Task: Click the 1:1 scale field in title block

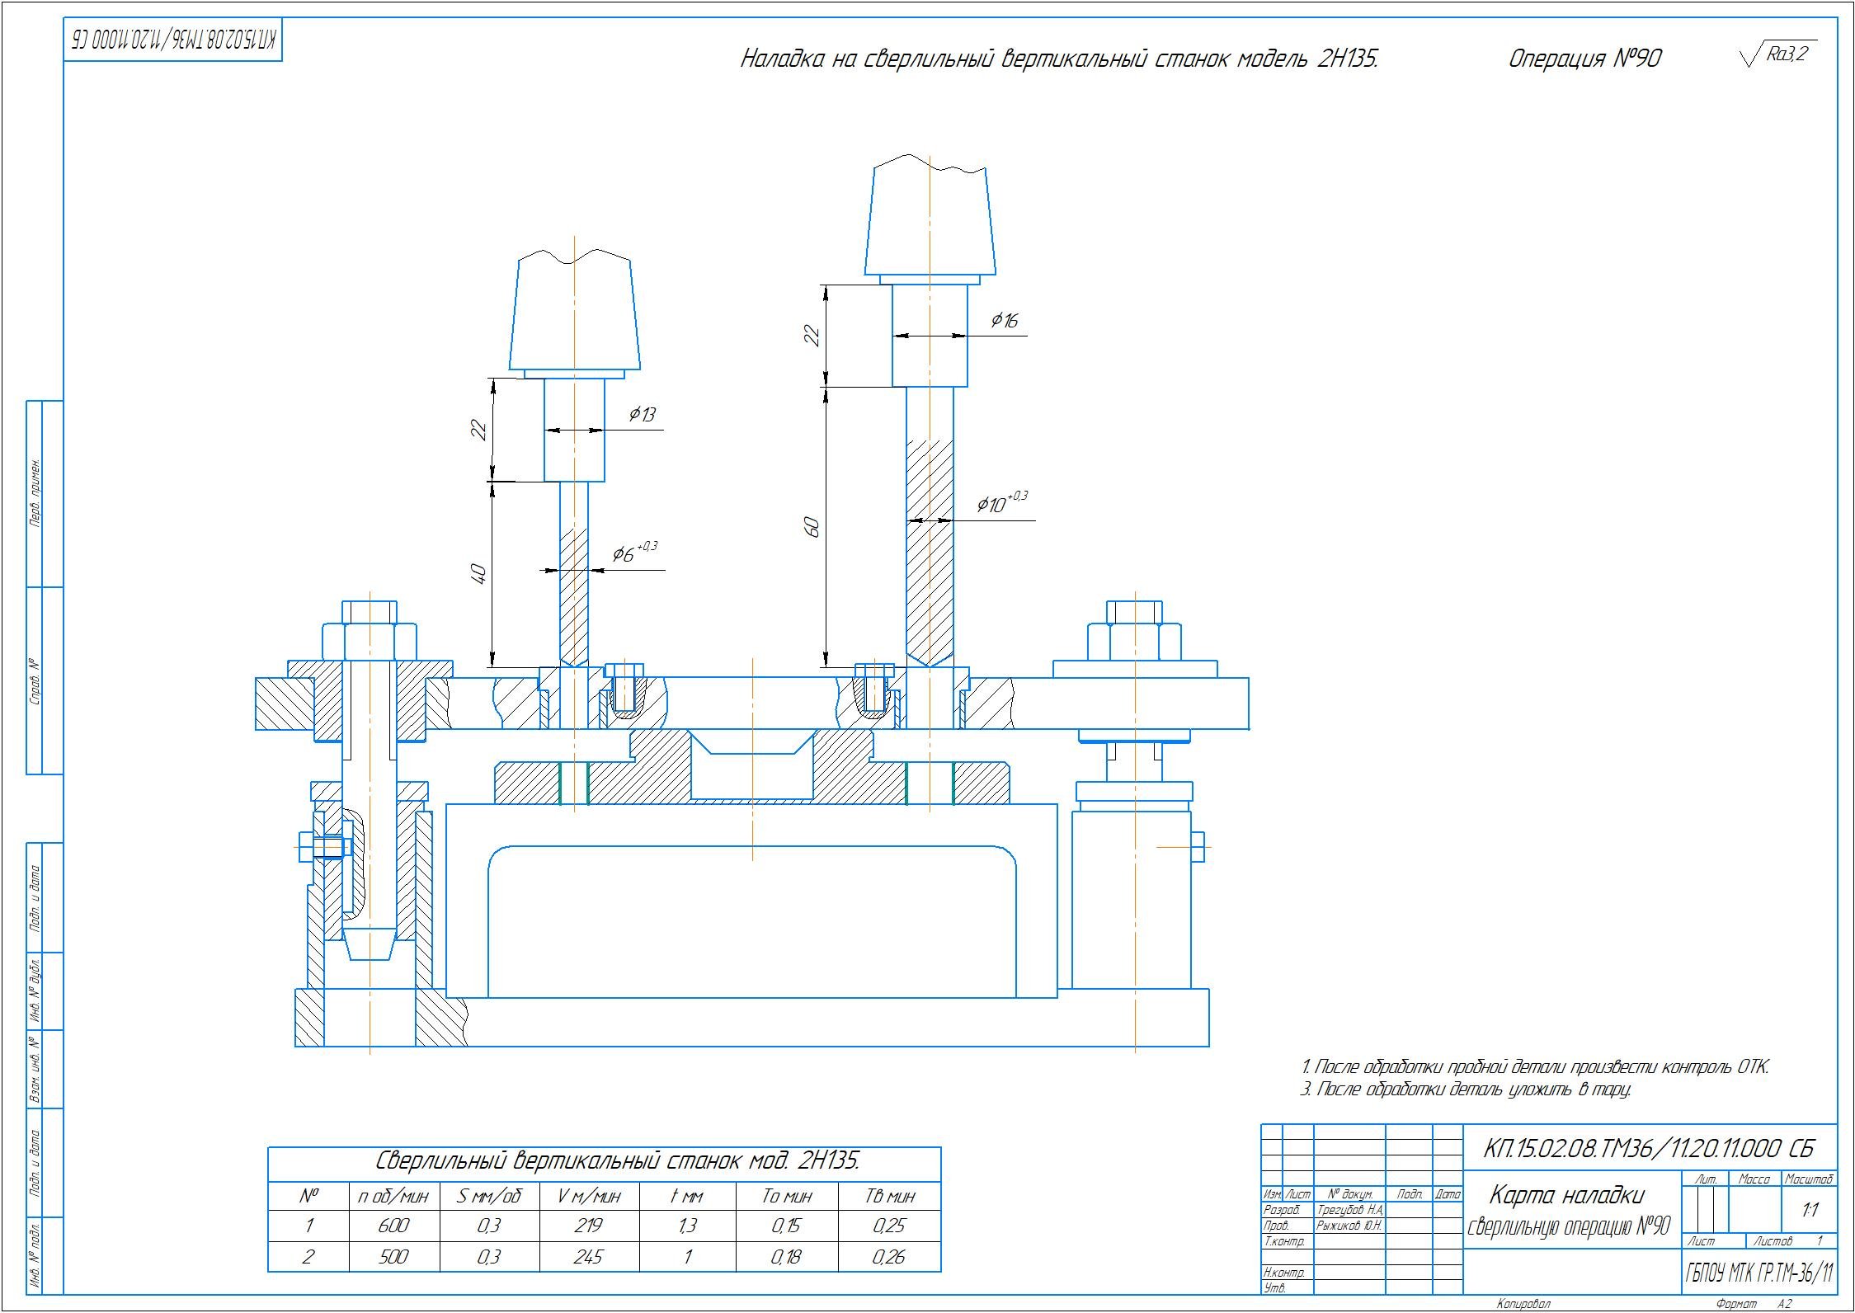Action: pyautogui.click(x=1810, y=1211)
